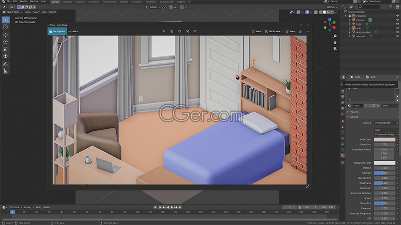Image resolution: width=401 pixels, height=225 pixels.
Task: Open the Object properties tab icon
Action: [x=343, y=121]
